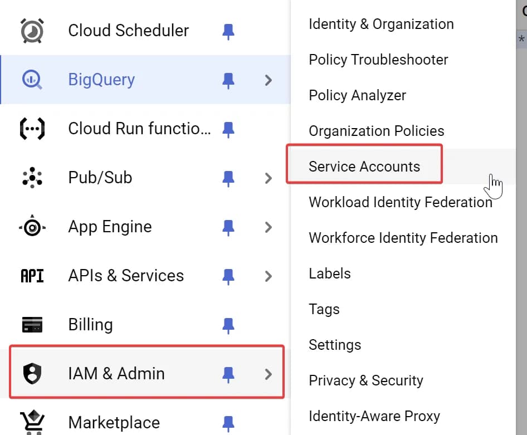The image size is (527, 435).
Task: Open the IAM & Admin menu entry
Action: click(x=145, y=374)
